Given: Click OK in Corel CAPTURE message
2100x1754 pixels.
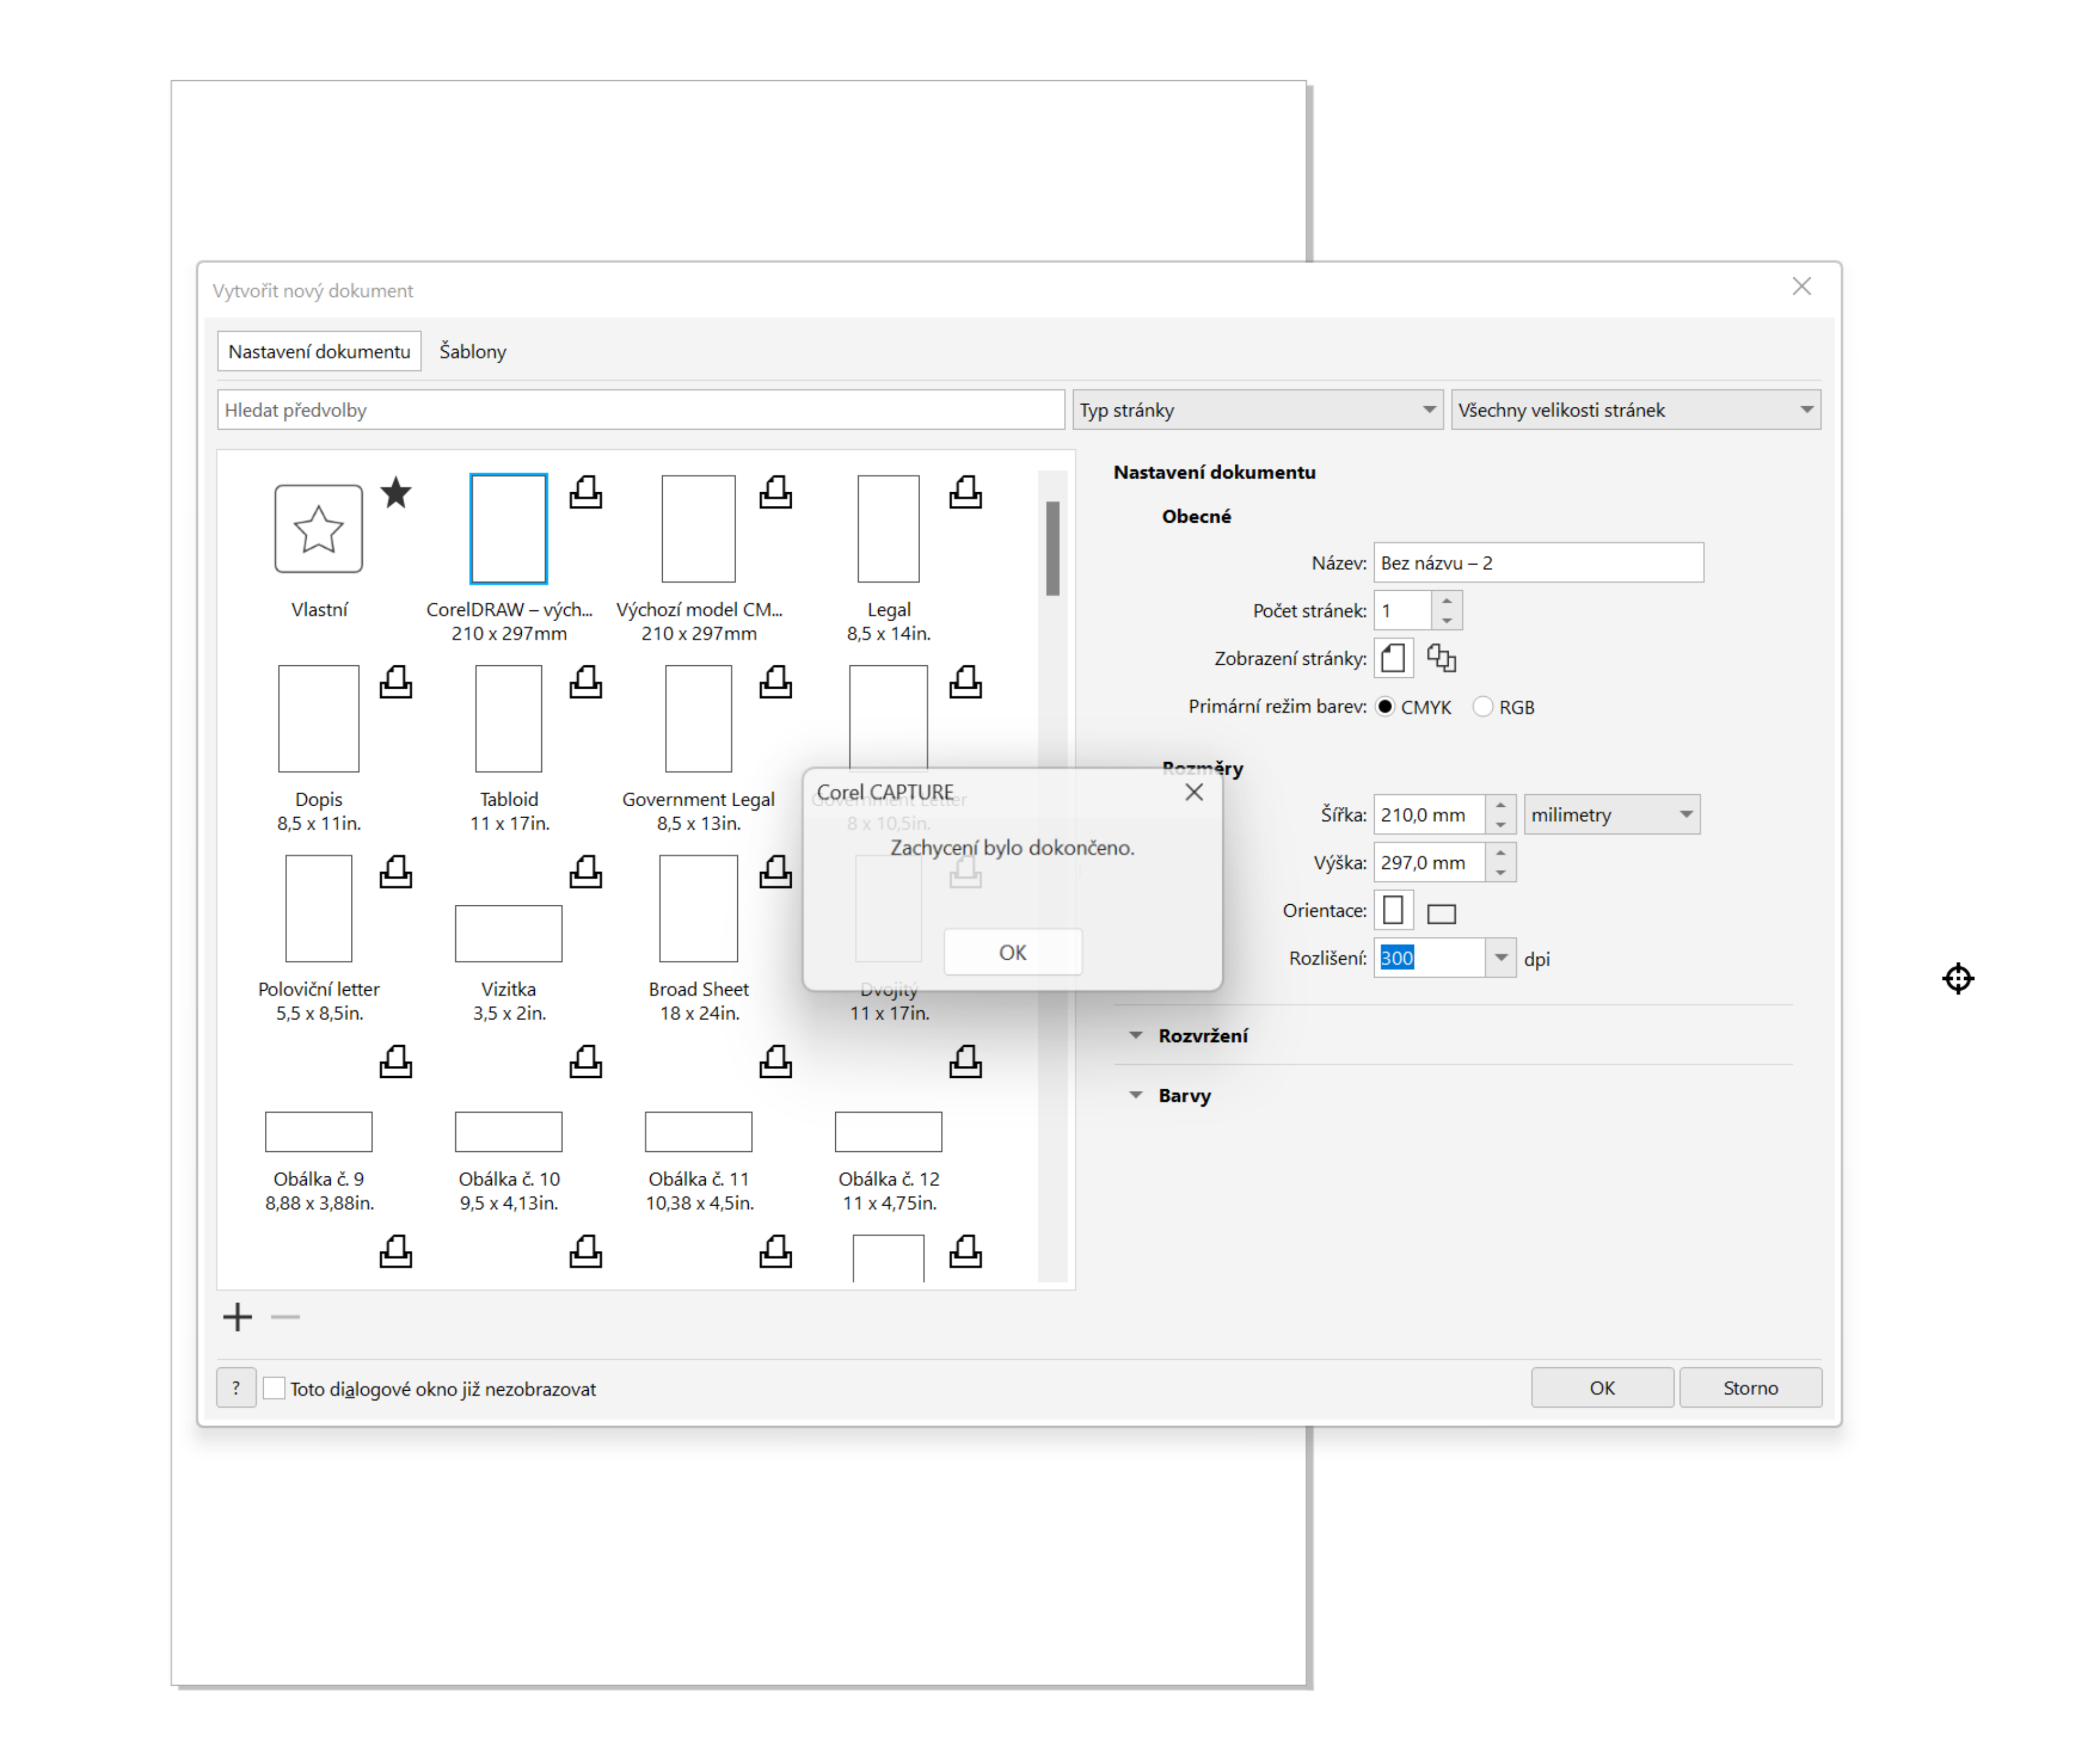Looking at the screenshot, I should point(1012,952).
